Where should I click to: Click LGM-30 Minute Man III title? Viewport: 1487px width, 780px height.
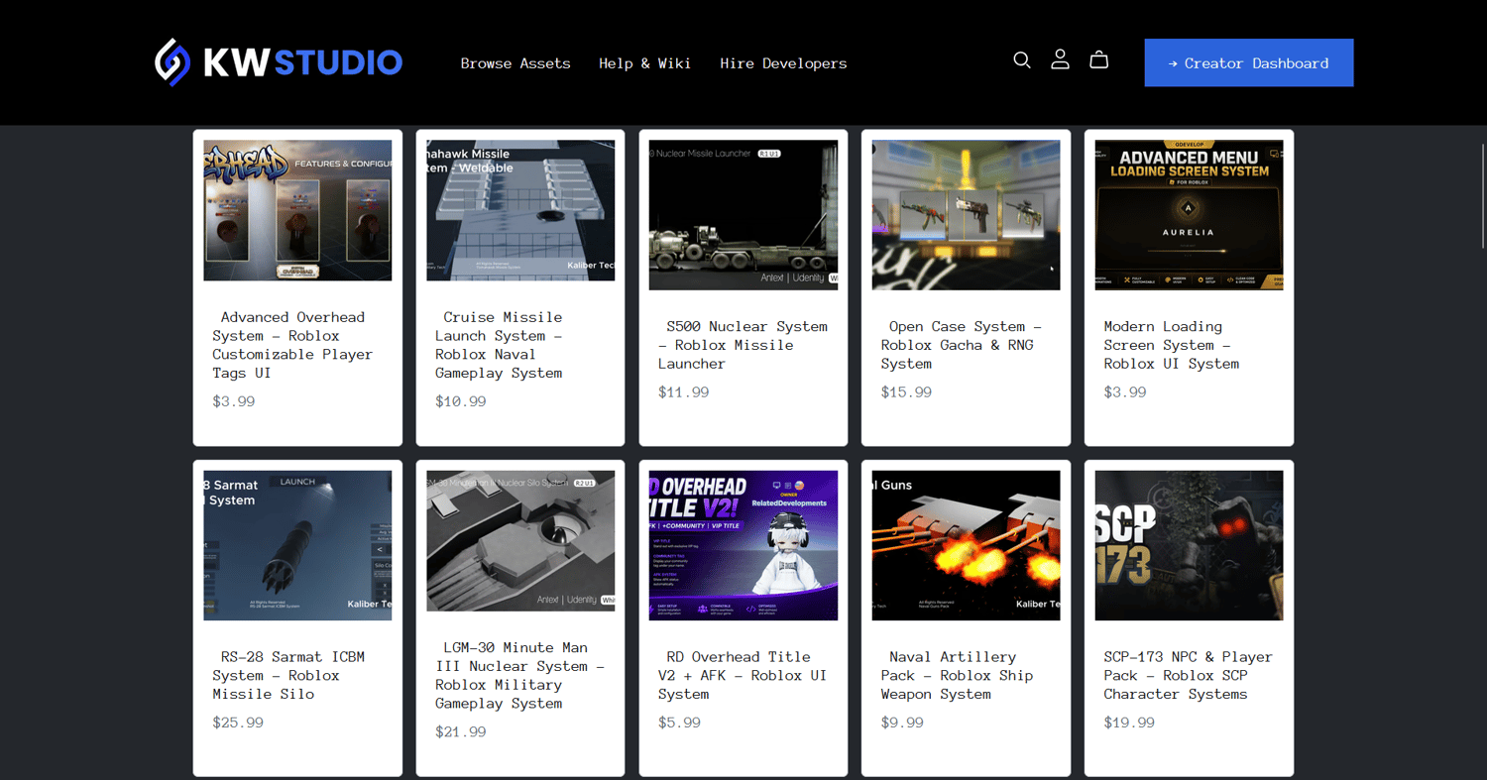519,675
